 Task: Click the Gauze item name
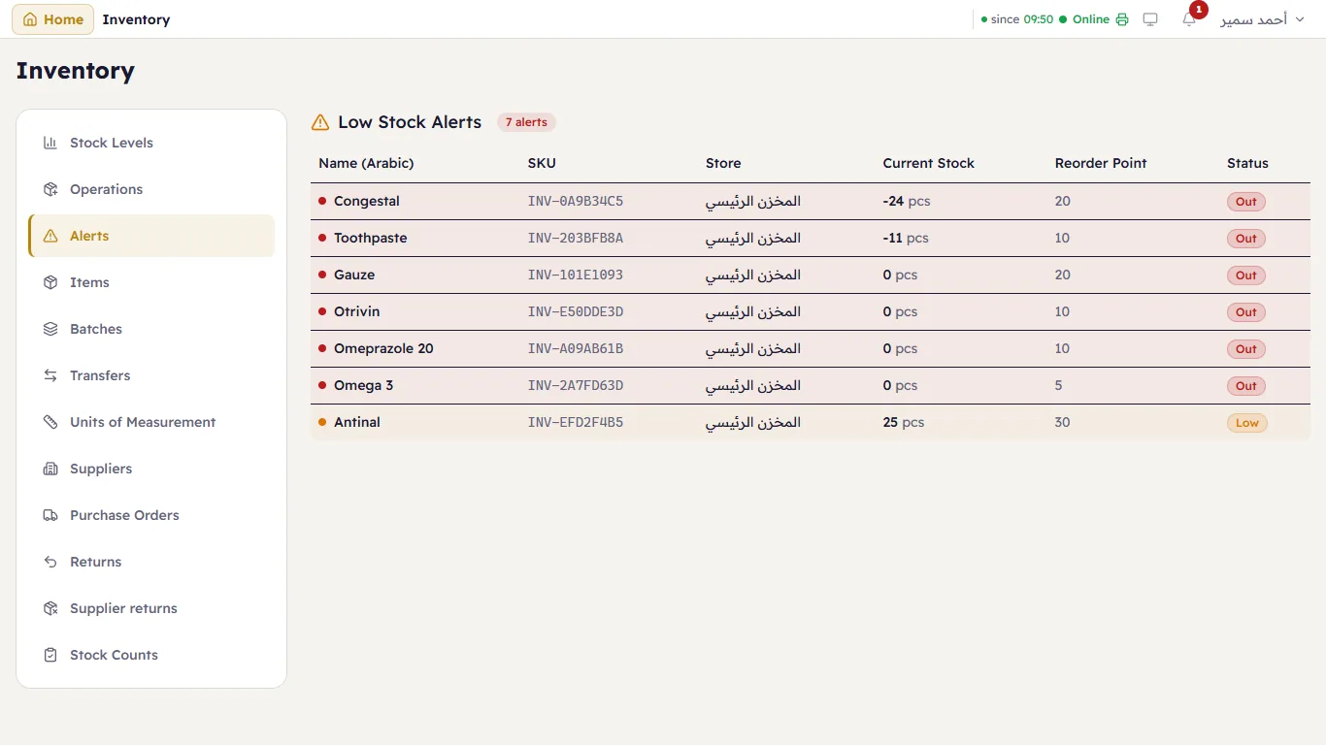click(354, 275)
